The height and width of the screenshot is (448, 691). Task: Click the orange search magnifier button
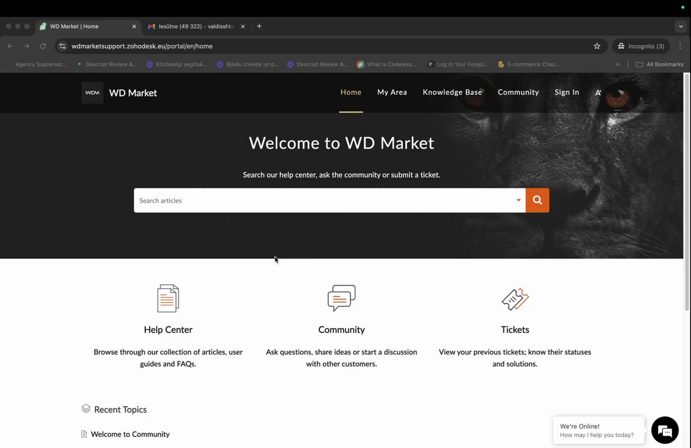537,200
